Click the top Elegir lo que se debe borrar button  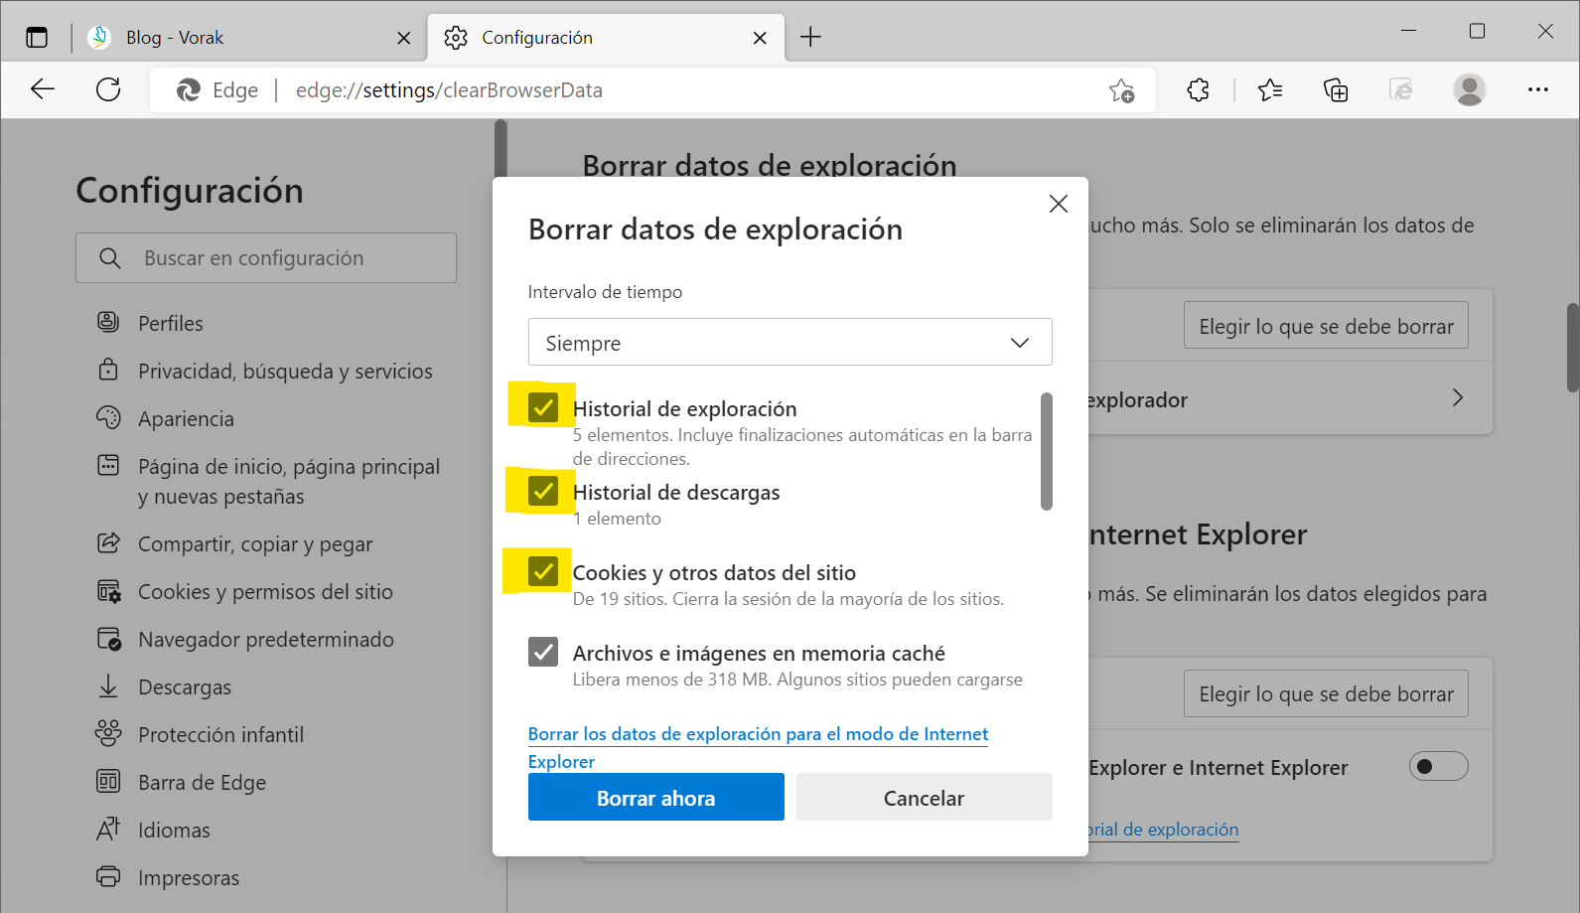pyautogui.click(x=1326, y=326)
